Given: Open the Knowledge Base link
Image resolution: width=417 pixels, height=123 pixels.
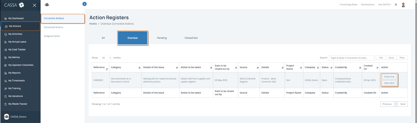Looking at the screenshot, I should 348,5.
